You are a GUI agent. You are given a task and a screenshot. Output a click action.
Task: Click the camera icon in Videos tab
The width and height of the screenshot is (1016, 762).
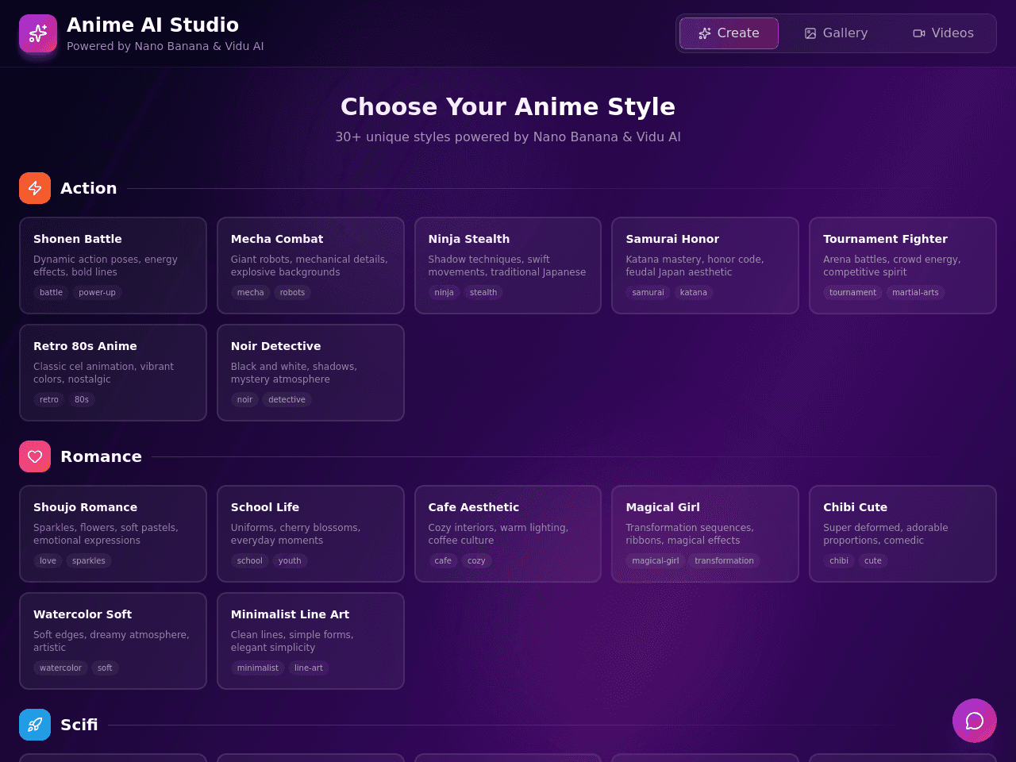[919, 33]
